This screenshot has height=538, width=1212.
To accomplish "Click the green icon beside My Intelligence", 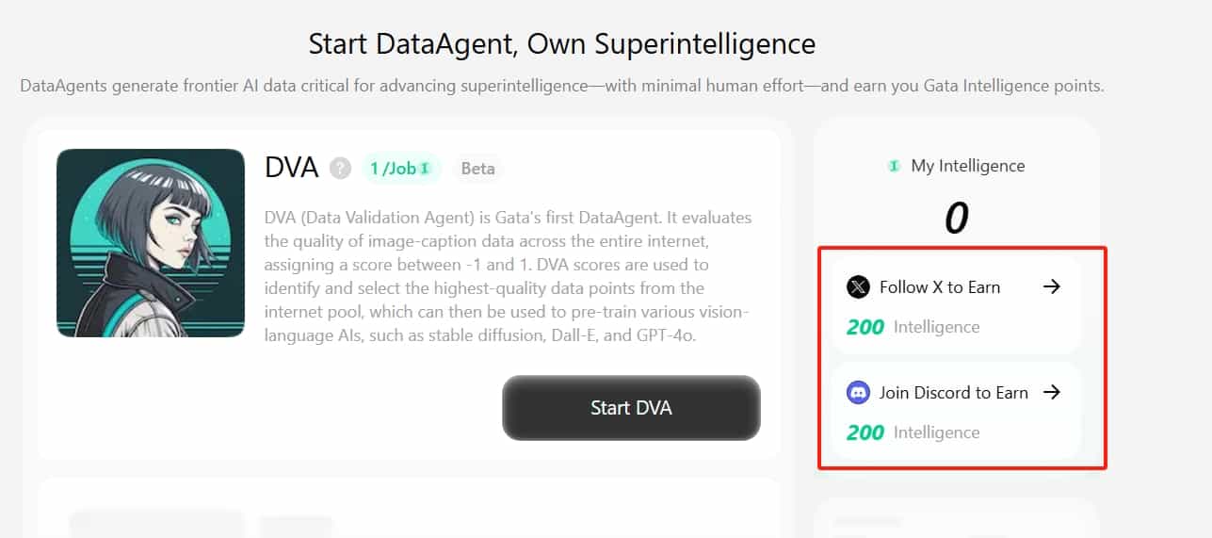I will tap(894, 166).
